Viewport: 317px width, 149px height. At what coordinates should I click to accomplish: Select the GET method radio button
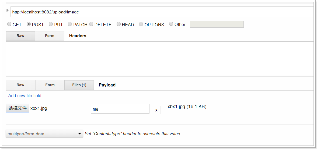[x=9, y=24]
